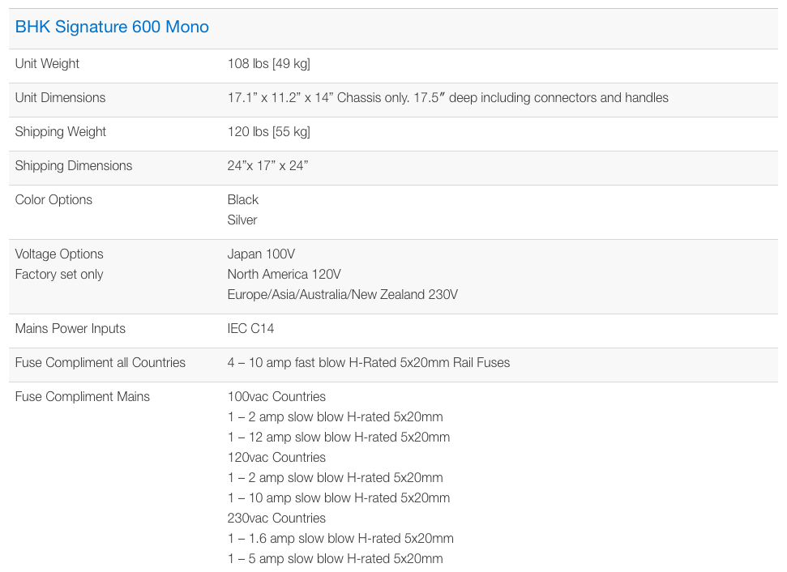Click the IEC C14 mains input value
The width and height of the screenshot is (787, 572).
(x=250, y=329)
